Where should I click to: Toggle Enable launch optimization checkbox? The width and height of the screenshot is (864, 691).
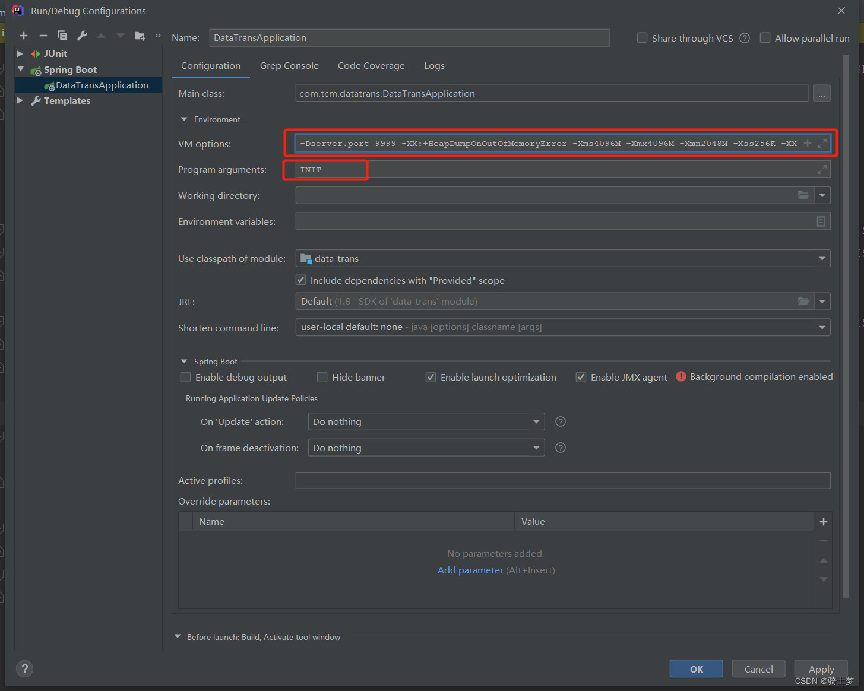tap(431, 377)
